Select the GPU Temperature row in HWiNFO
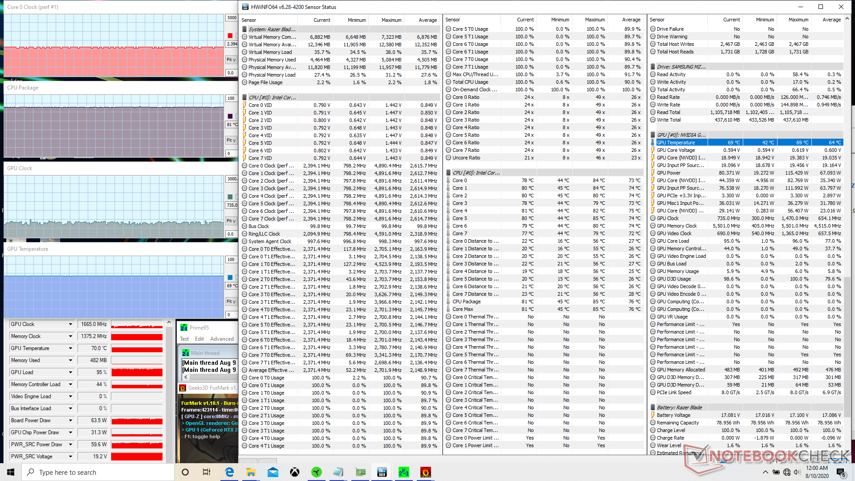The image size is (855, 481). pos(746,143)
